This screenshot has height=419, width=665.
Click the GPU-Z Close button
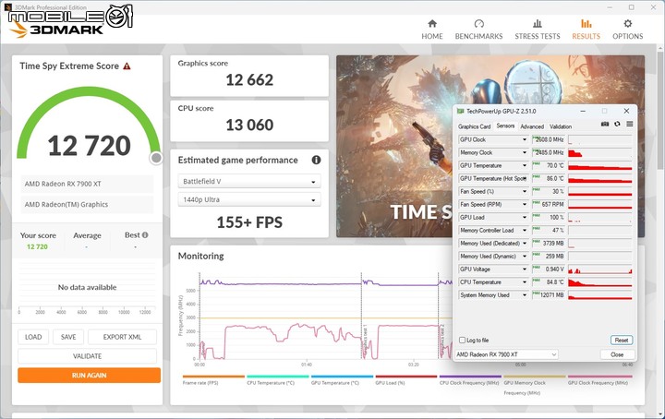pos(617,354)
